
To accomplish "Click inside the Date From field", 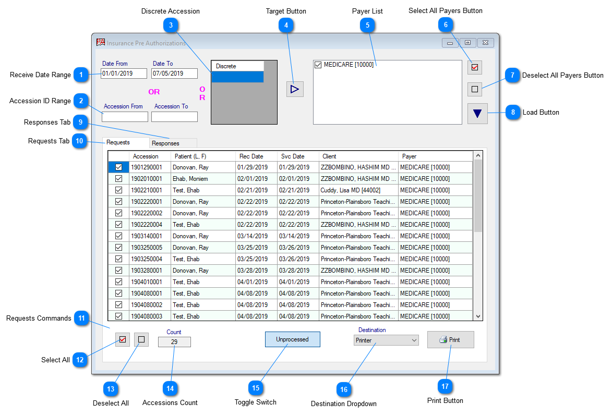I will tap(124, 74).
